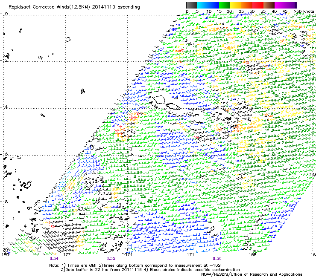The height and width of the screenshot is (277, 316).
Task: Click the "45" legend scale label
Action: point(285,12)
